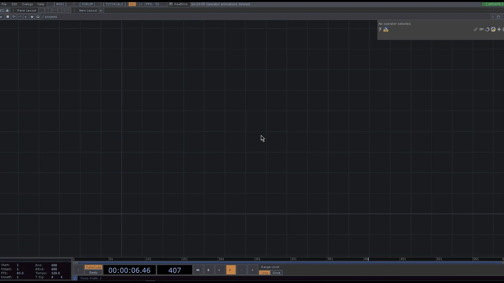The image size is (504, 283).
Task: Navigate back with left arrow in path bar
Action: point(14,17)
